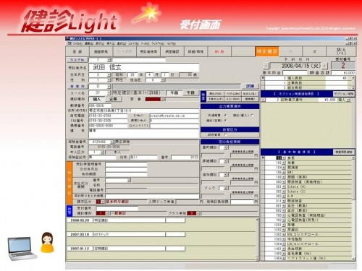Open the ファイル(F) menu

pyautogui.click(x=78, y=43)
